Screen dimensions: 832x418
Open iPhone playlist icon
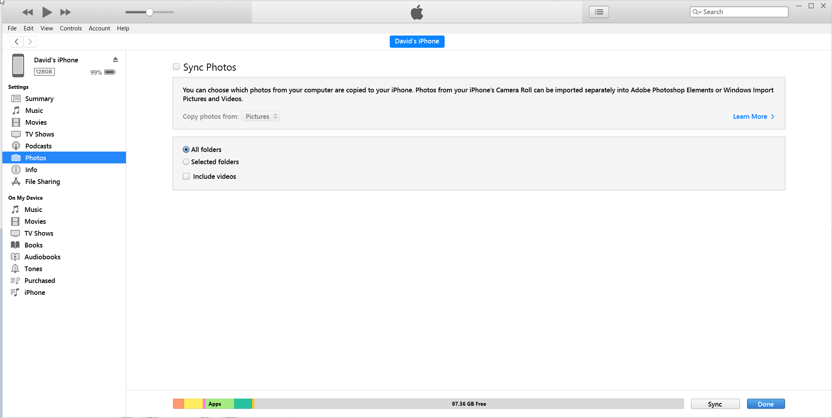[x=15, y=292]
